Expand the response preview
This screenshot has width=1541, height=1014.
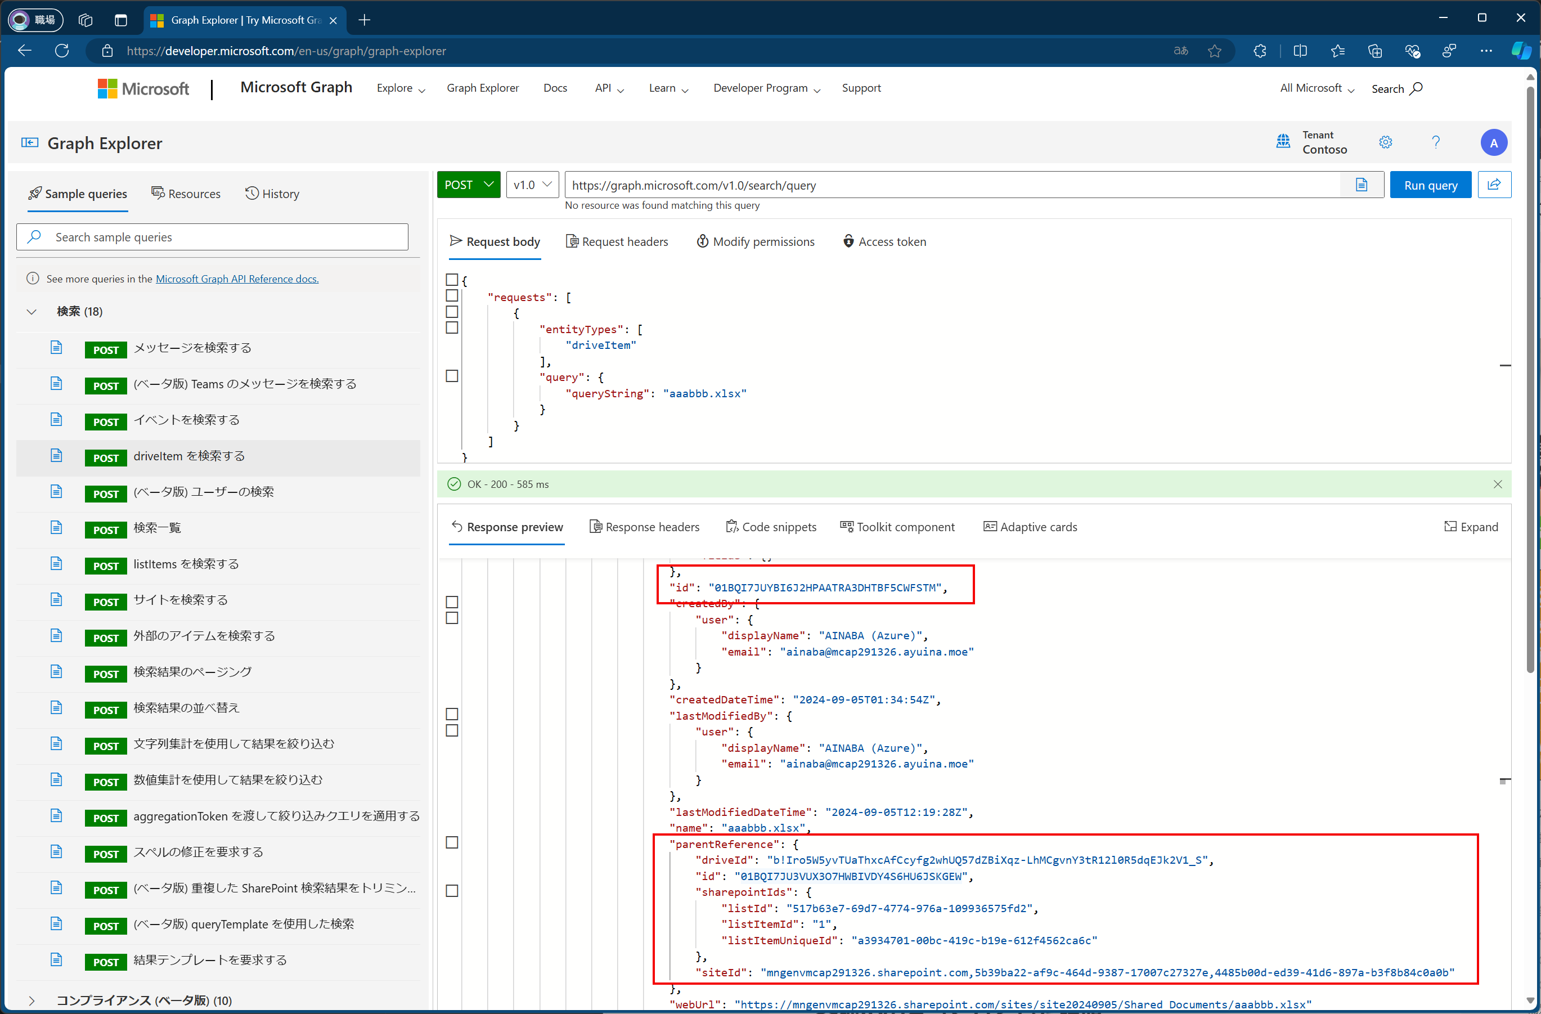click(x=1471, y=527)
